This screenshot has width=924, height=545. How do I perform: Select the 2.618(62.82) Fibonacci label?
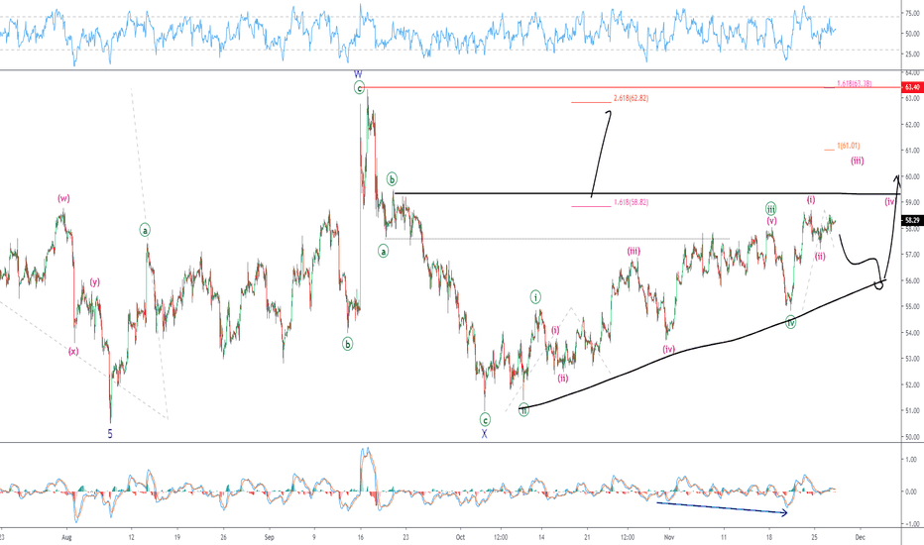click(631, 98)
